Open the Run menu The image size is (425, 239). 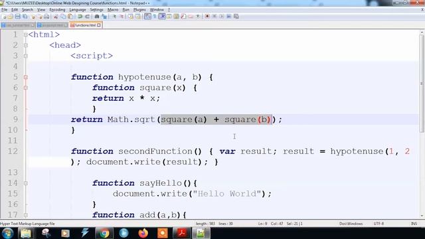[126, 9]
